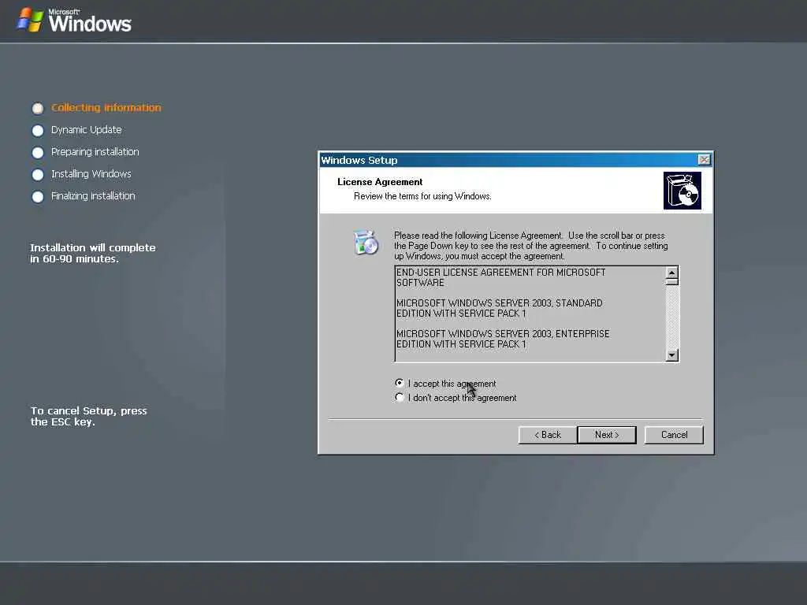Click the "Installing Windows" step label
Viewport: 807px width, 605px height.
[91, 174]
